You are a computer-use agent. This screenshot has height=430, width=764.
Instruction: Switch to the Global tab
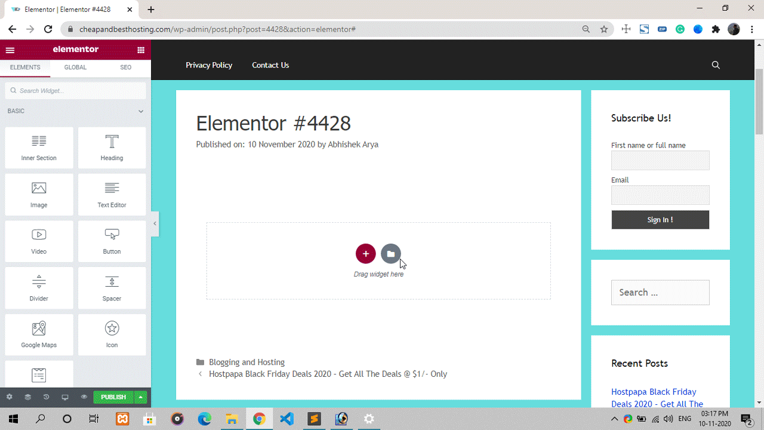[75, 67]
